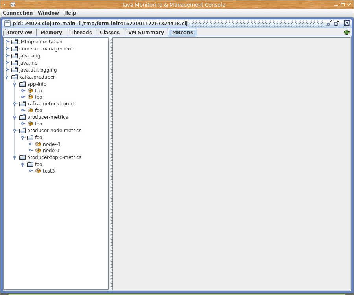Expand the java.lang tree node
This screenshot has height=295, width=354.
point(7,55)
